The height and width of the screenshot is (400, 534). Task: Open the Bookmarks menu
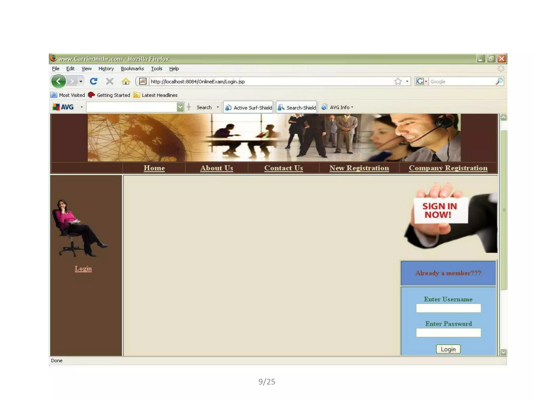(x=132, y=68)
